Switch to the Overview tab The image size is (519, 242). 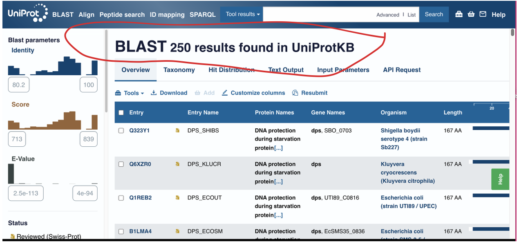click(x=136, y=70)
